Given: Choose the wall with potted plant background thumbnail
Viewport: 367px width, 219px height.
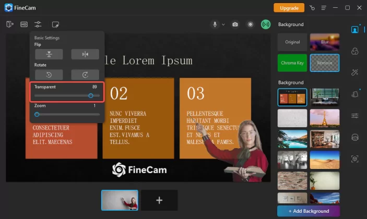Looking at the screenshot, I should (x=325, y=180).
